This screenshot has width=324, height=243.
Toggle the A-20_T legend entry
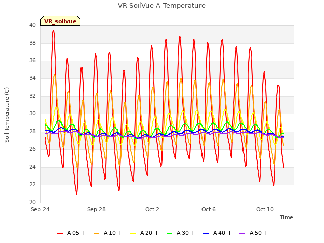pyautogui.click(x=144, y=233)
